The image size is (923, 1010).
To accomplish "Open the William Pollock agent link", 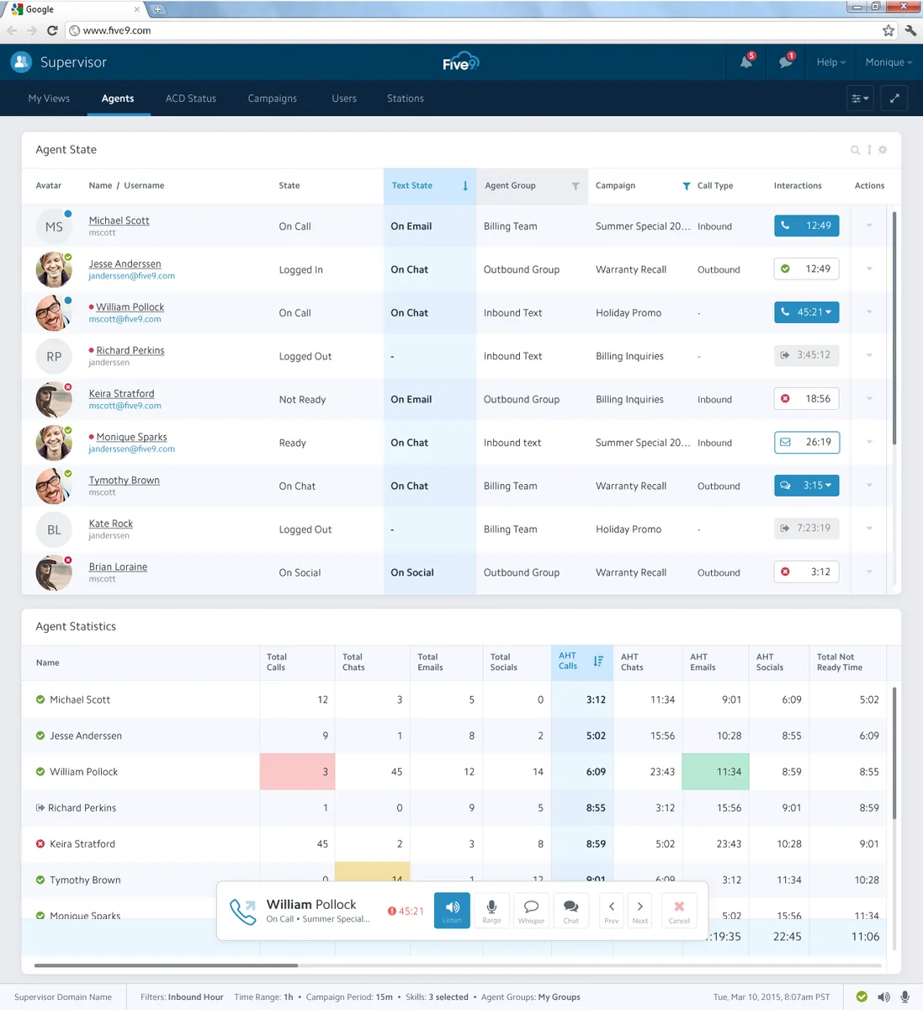I will pos(130,307).
